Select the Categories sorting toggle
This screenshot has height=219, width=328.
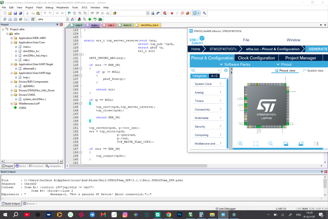(x=199, y=76)
